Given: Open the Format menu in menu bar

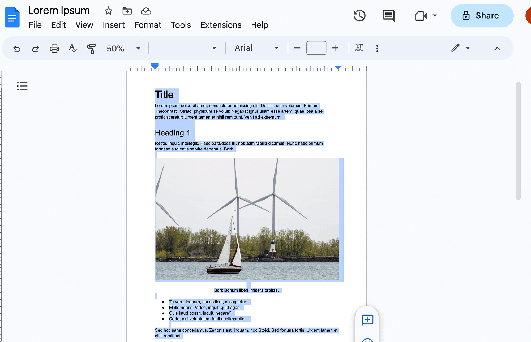Looking at the screenshot, I should click(x=148, y=25).
